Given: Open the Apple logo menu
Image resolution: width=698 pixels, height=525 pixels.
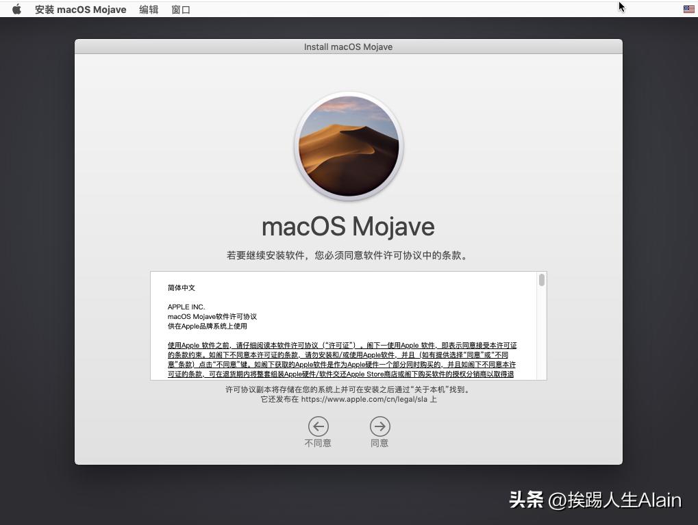Looking at the screenshot, I should pyautogui.click(x=15, y=9).
